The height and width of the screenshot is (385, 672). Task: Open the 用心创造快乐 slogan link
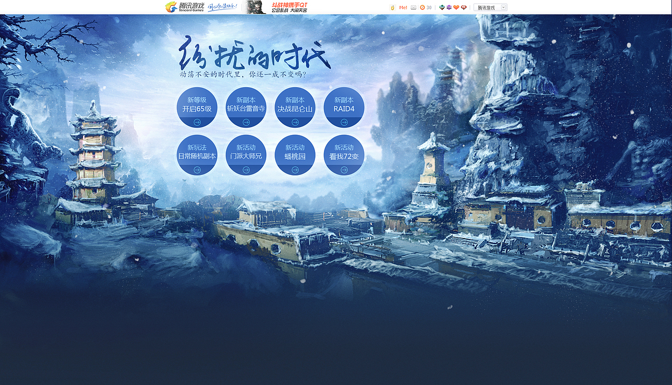(x=223, y=7)
